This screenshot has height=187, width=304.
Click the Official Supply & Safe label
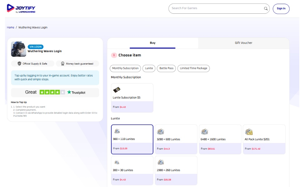click(x=35, y=64)
